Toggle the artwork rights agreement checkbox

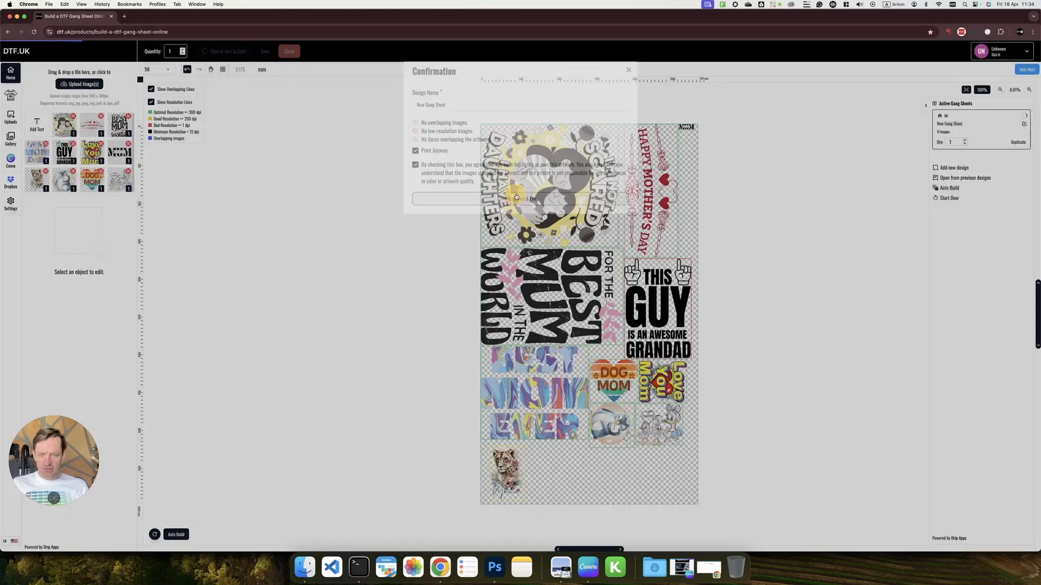point(415,165)
